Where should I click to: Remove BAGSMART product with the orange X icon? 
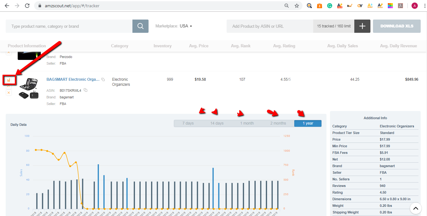click(x=9, y=93)
